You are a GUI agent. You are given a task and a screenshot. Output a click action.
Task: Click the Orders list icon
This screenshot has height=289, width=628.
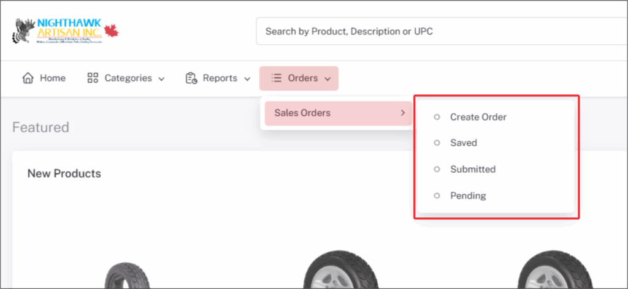click(x=277, y=78)
